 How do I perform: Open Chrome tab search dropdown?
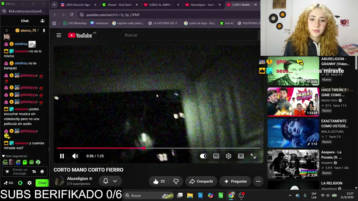coord(54,5)
